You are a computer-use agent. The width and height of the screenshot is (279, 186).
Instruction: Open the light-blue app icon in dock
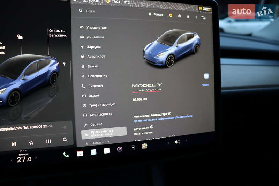click(93, 152)
